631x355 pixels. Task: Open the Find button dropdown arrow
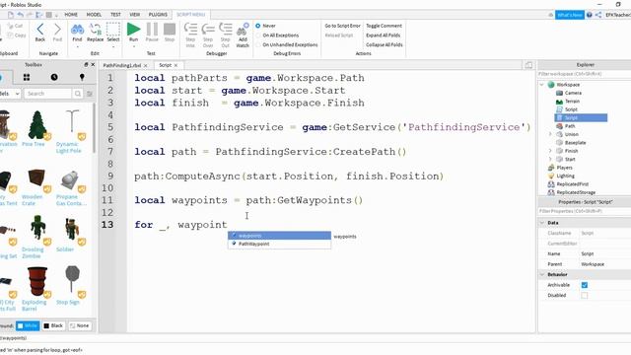77,46
